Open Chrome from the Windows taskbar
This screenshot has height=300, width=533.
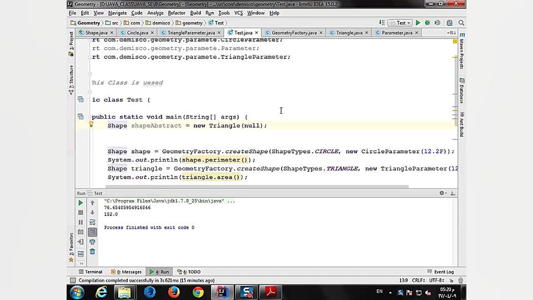[198, 292]
